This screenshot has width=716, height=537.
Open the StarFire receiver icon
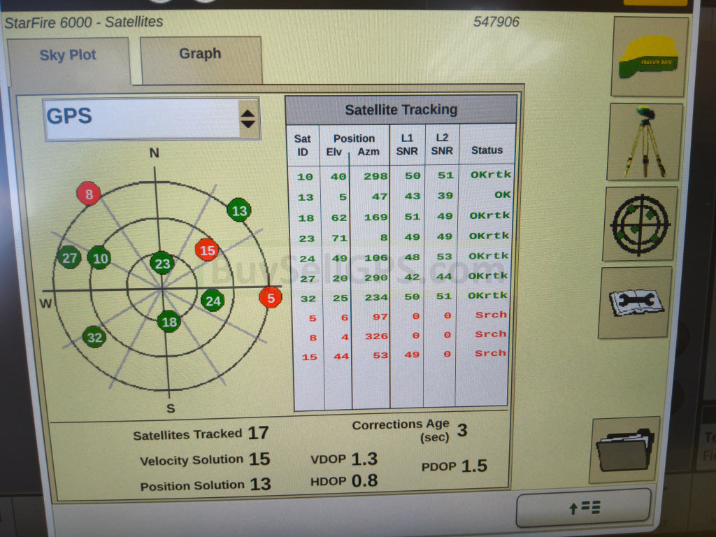[x=649, y=57]
